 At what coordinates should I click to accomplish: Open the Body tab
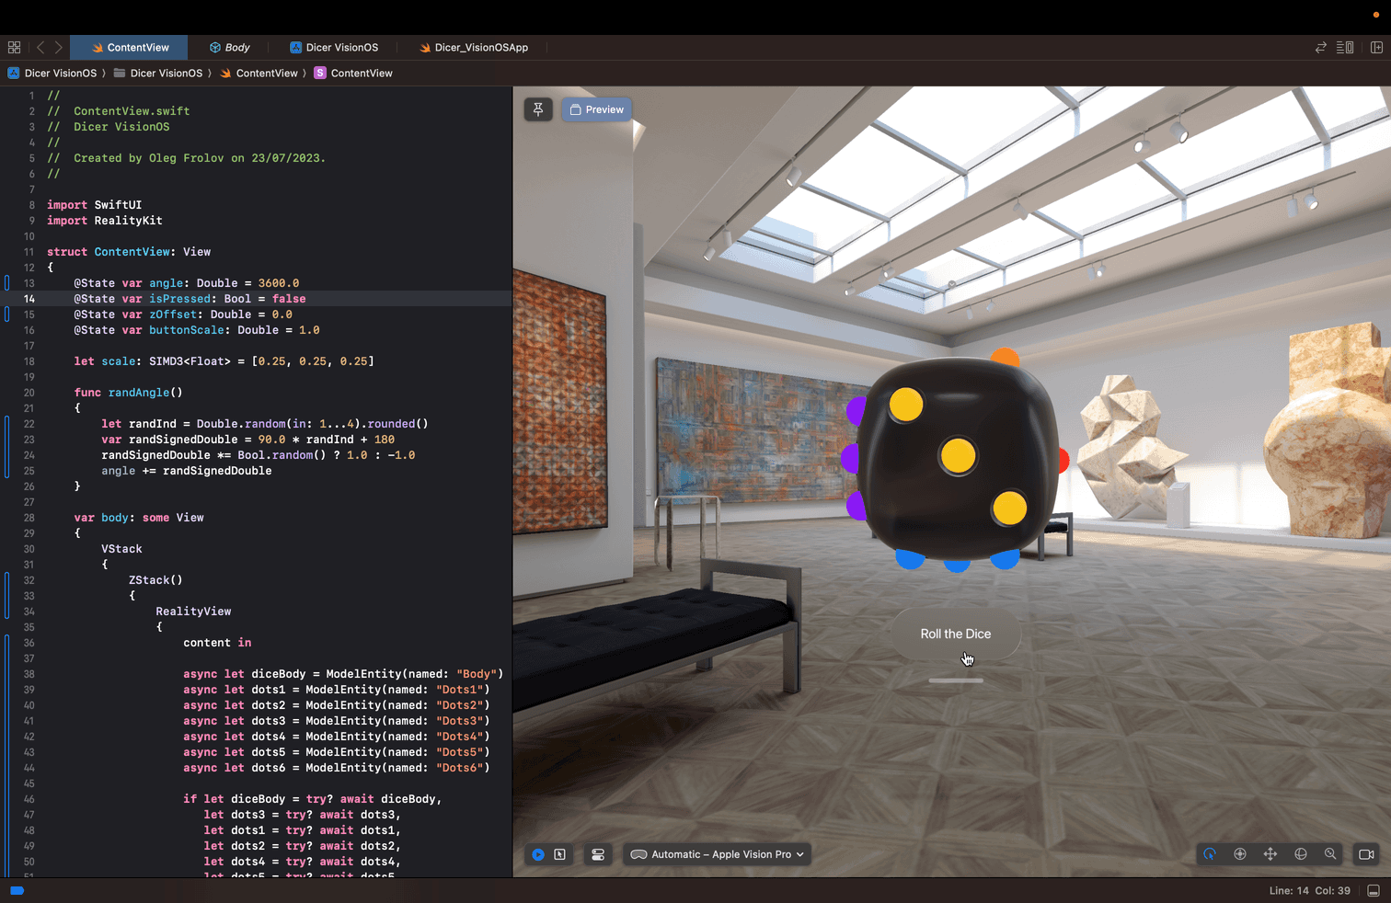click(229, 47)
